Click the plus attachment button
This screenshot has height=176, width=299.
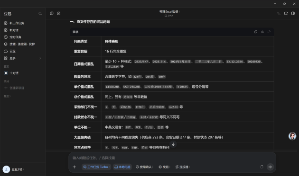[75, 167]
